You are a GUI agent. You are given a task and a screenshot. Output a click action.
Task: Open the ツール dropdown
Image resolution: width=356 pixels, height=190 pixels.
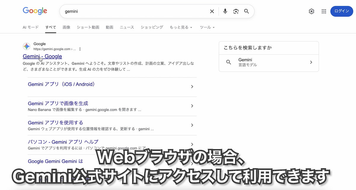click(x=207, y=27)
